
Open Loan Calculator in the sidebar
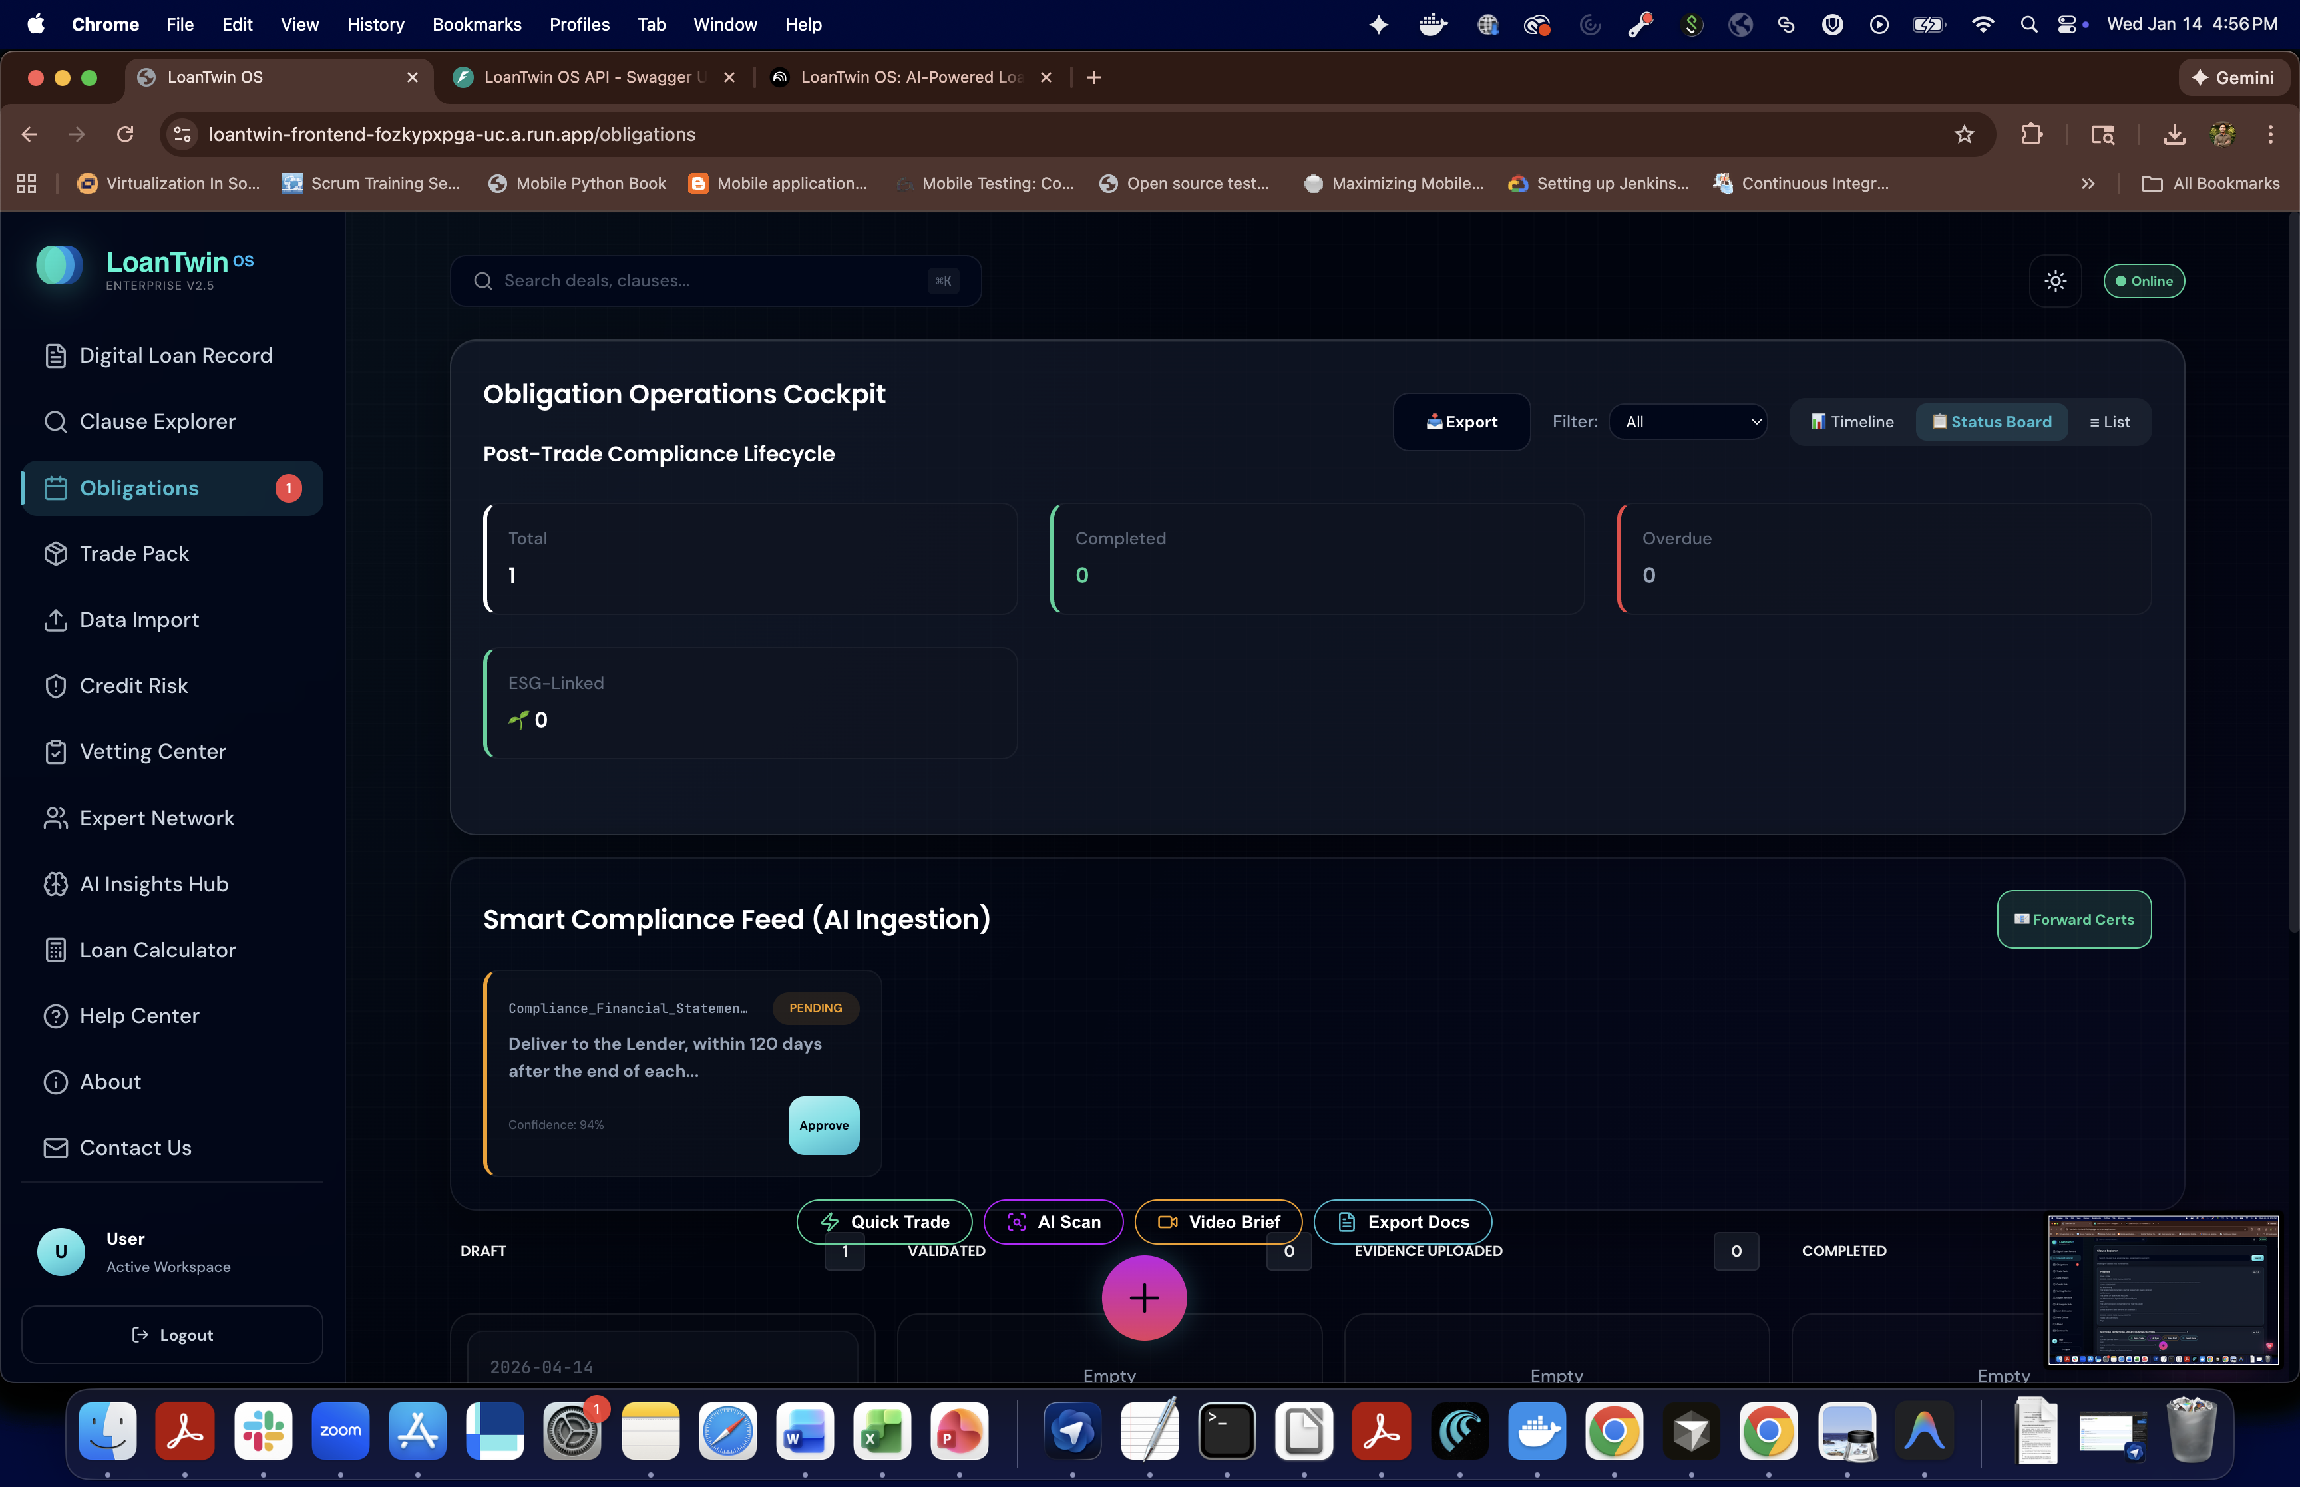[157, 950]
